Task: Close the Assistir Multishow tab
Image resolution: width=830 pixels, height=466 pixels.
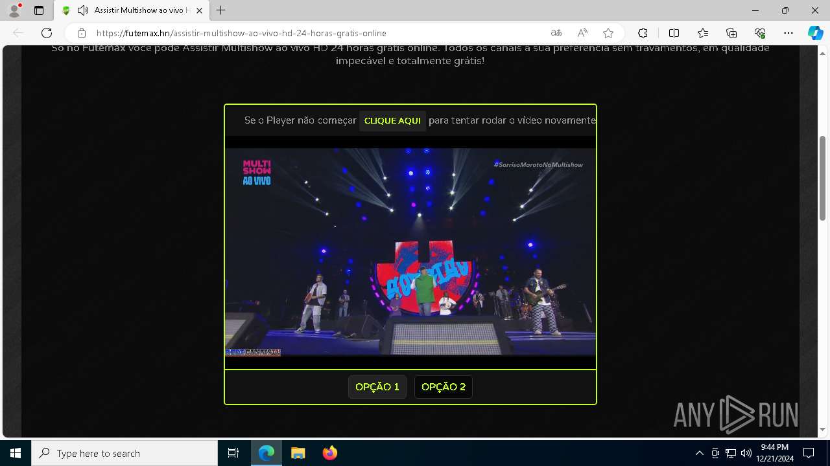Action: point(199,10)
